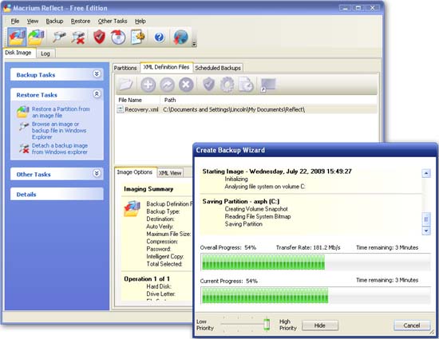The image size is (439, 339).
Task: Click the gear settings icon in XML toolbar
Action: tap(227, 85)
